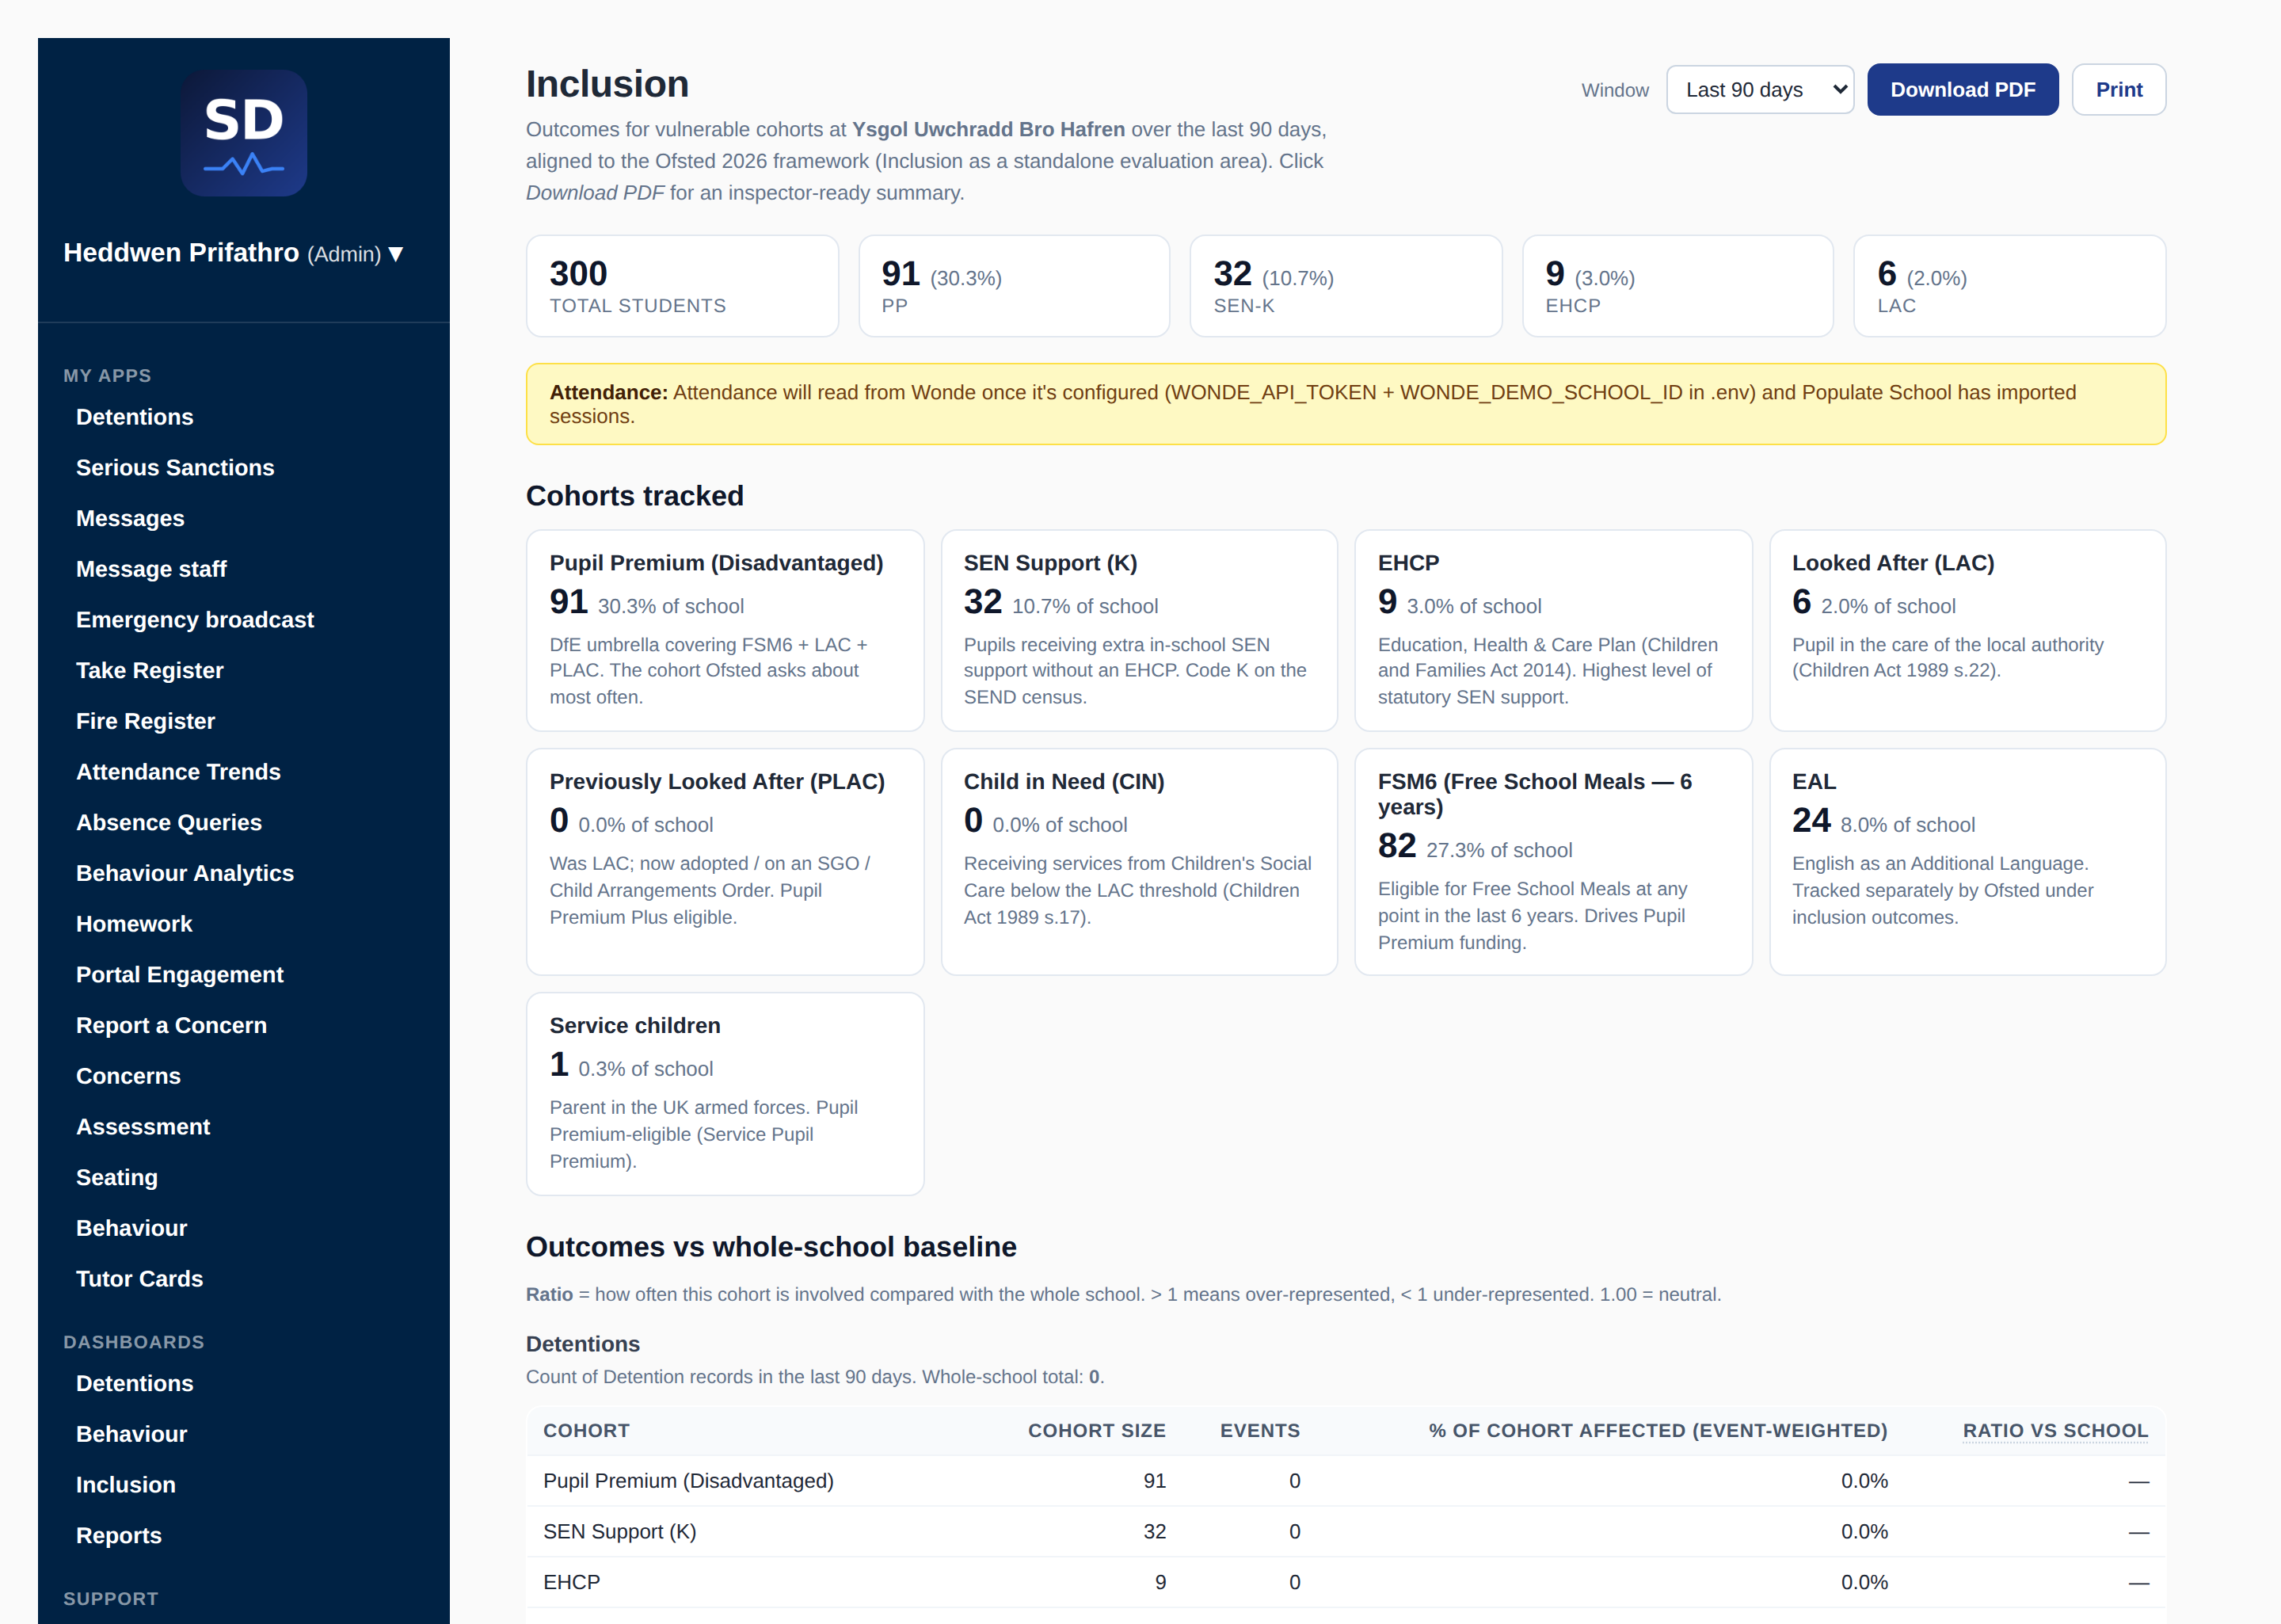
Task: Select Looked After (LAC) cohort card
Action: coord(1967,630)
